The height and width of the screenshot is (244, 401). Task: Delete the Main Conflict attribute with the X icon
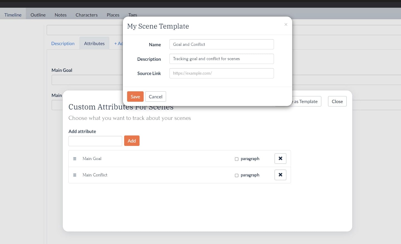280,175
